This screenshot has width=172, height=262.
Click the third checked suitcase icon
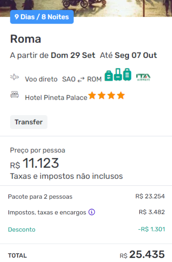[x=127, y=74]
